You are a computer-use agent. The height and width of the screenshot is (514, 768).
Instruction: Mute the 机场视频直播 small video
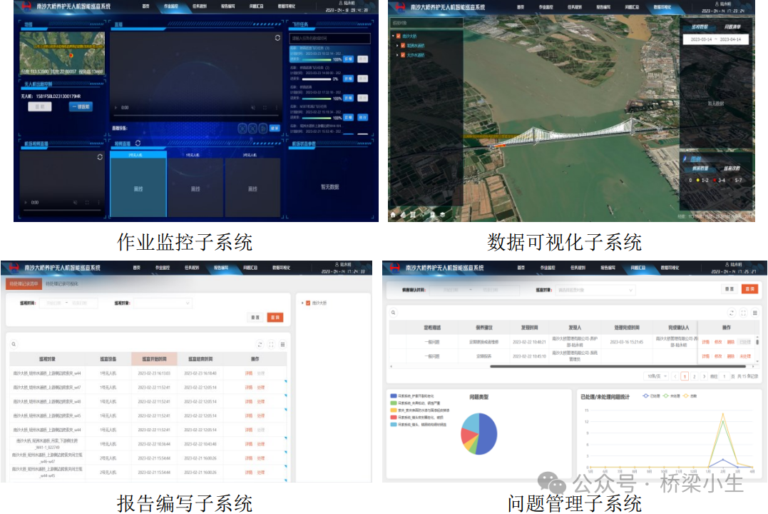[76, 202]
